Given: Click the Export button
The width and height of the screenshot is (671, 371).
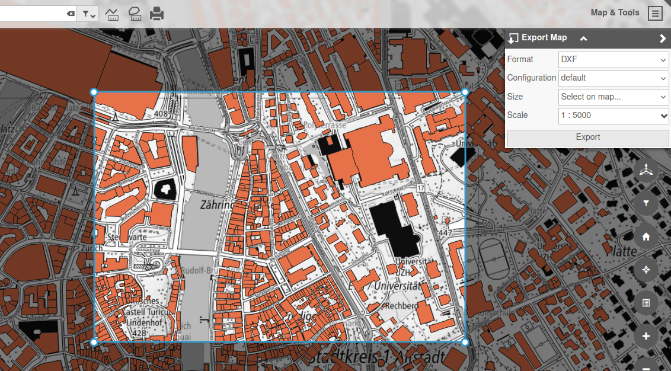Looking at the screenshot, I should click(587, 137).
